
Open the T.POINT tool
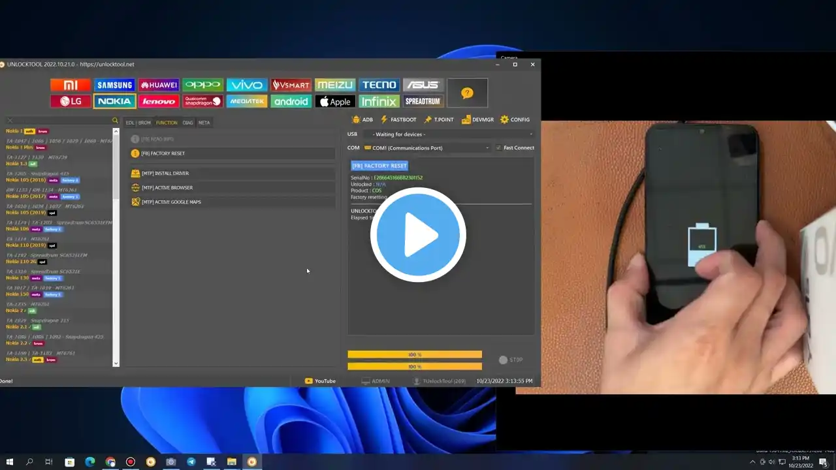[439, 119]
